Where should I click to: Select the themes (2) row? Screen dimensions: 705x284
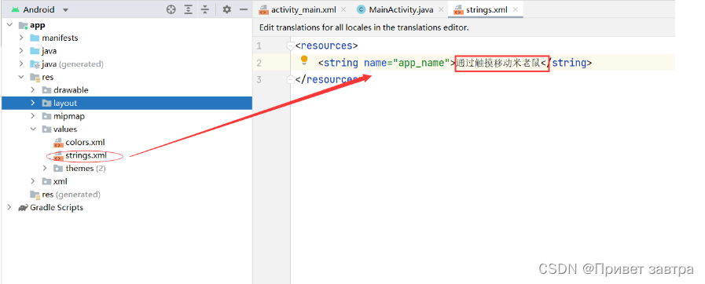point(126,168)
